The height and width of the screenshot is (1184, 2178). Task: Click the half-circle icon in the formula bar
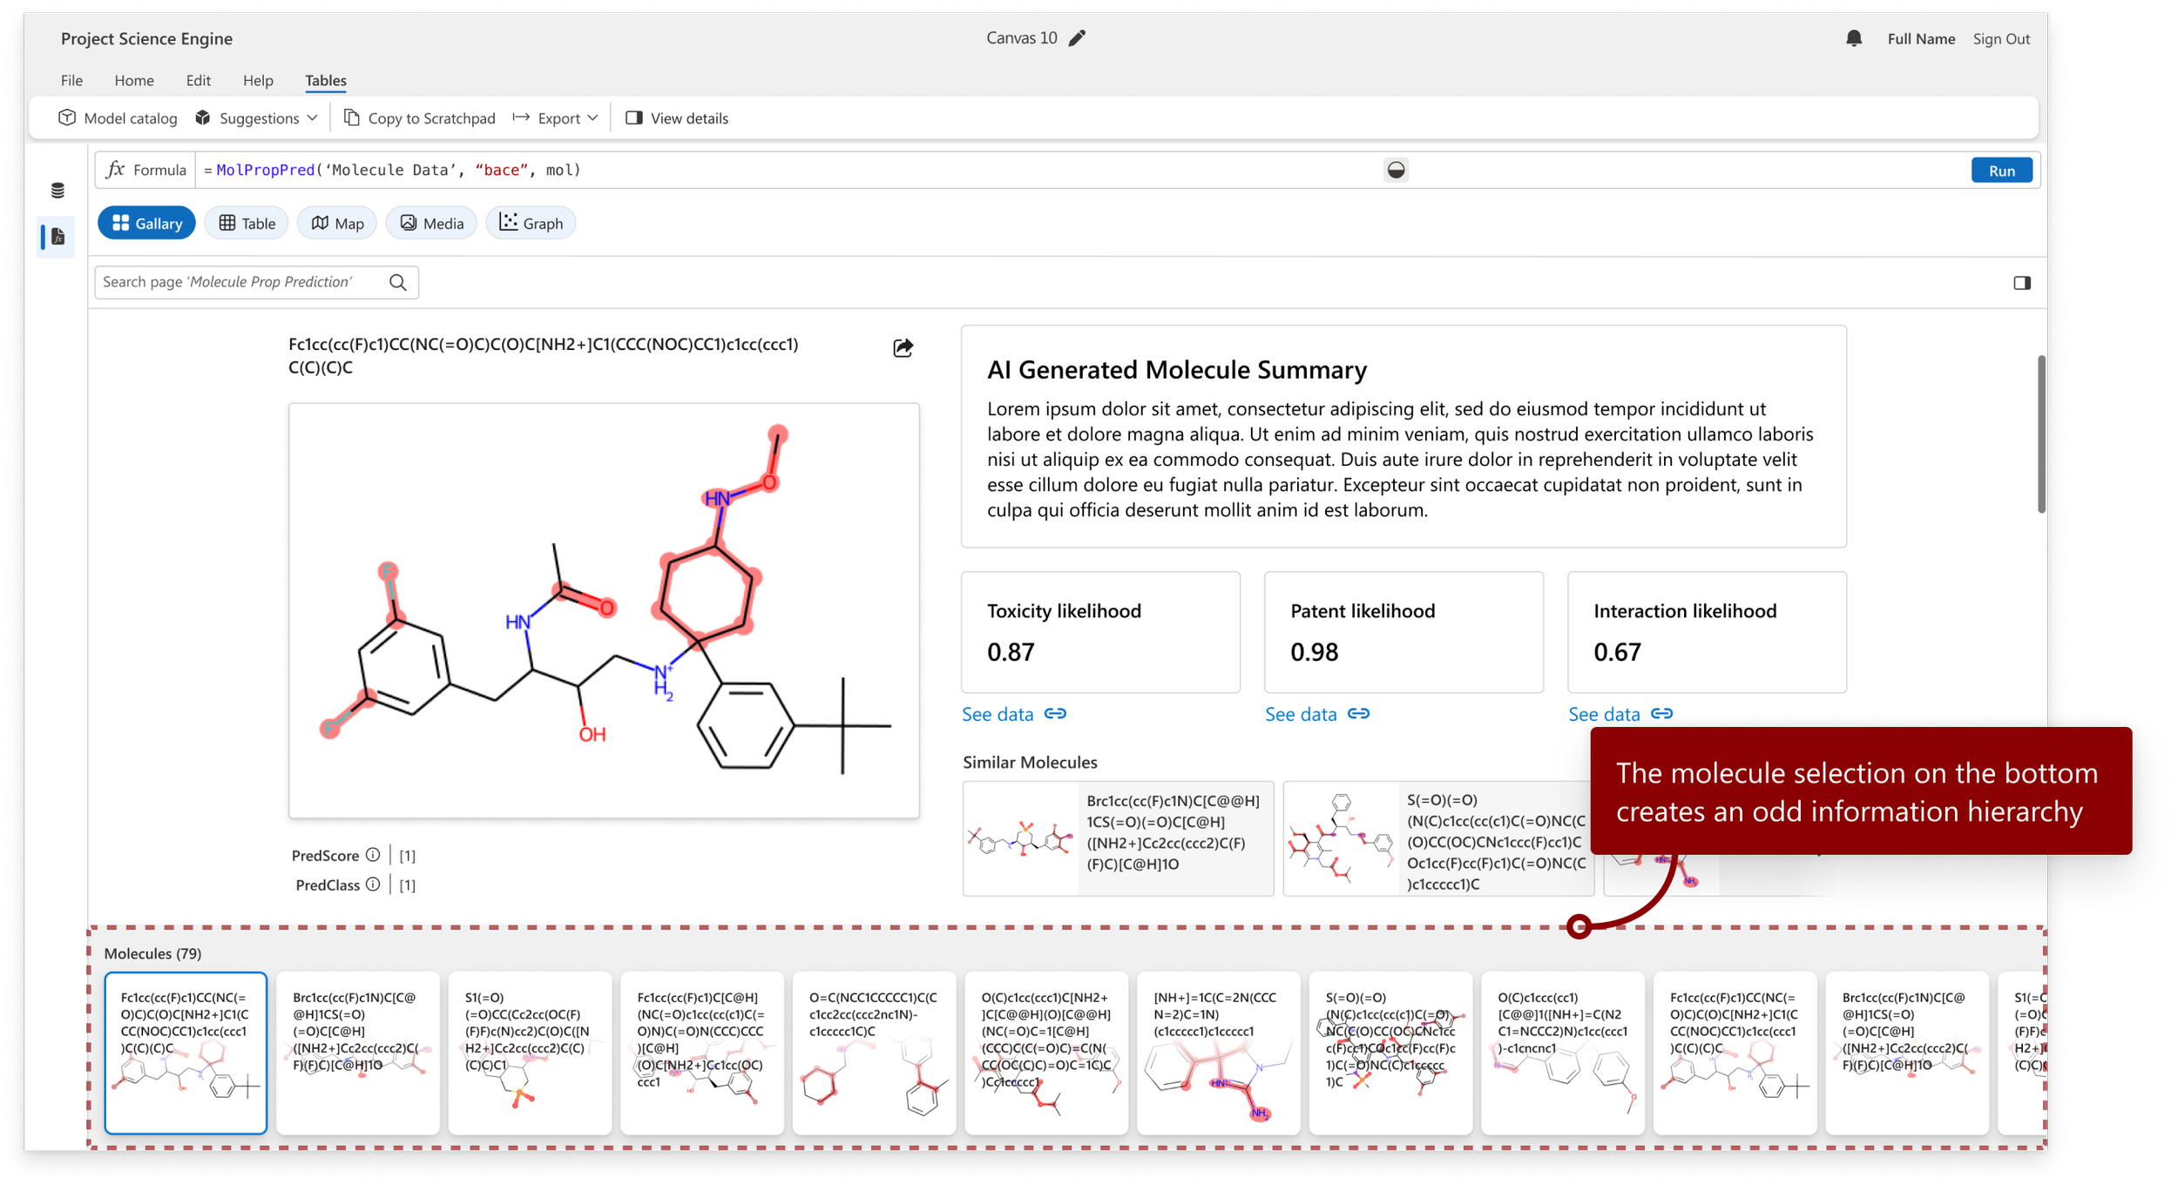pos(1396,171)
